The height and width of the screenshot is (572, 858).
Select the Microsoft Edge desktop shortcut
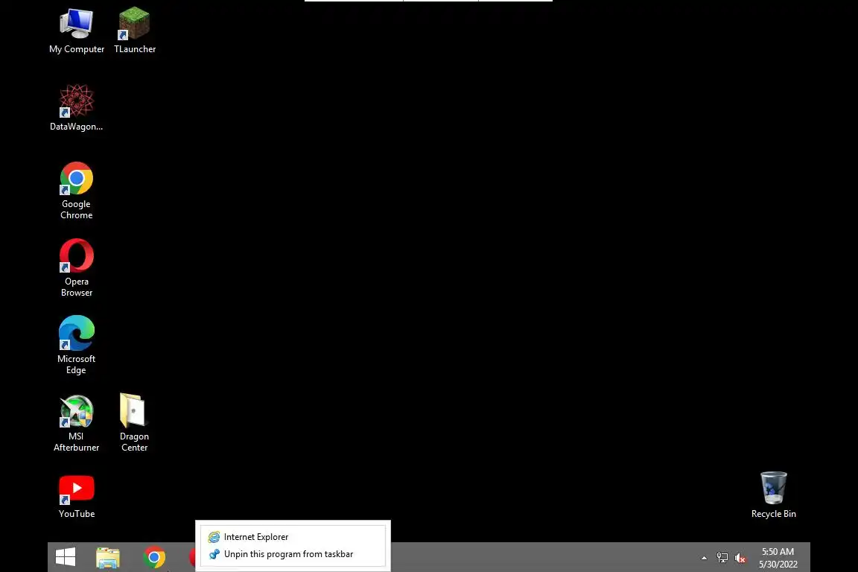pyautogui.click(x=77, y=345)
